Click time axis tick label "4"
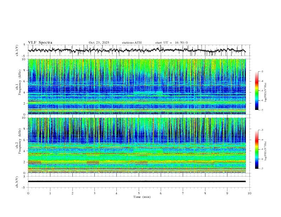The height and width of the screenshot is (217, 281). tap(116, 193)
